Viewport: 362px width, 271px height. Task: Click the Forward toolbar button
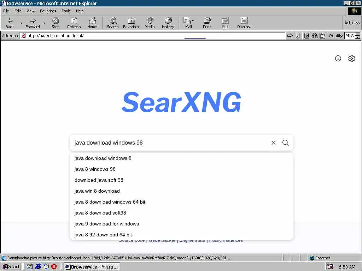33,23
